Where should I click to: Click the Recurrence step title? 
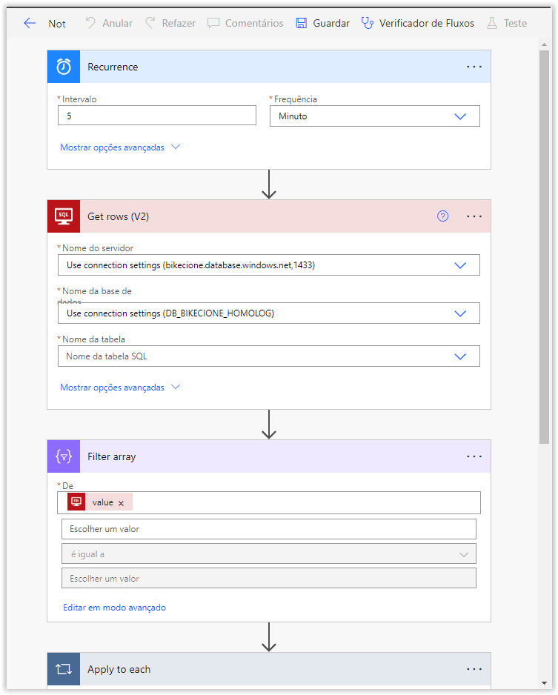pos(113,67)
